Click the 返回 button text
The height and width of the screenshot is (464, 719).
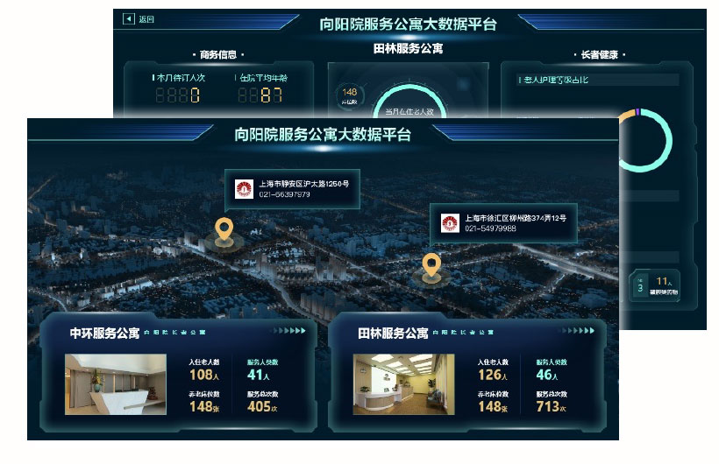[146, 18]
